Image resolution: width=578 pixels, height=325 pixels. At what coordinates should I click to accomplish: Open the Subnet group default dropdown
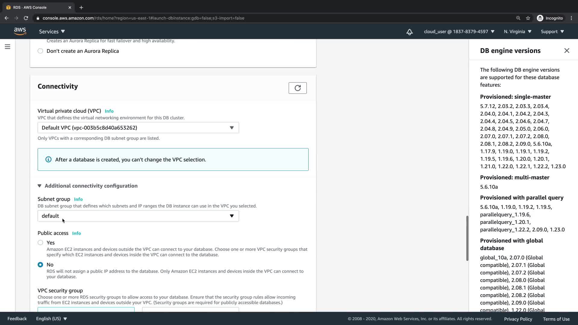click(138, 216)
